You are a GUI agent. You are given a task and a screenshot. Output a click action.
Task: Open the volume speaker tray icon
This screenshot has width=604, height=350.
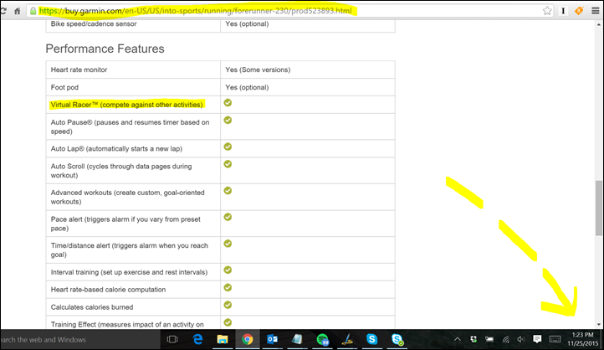click(521, 340)
